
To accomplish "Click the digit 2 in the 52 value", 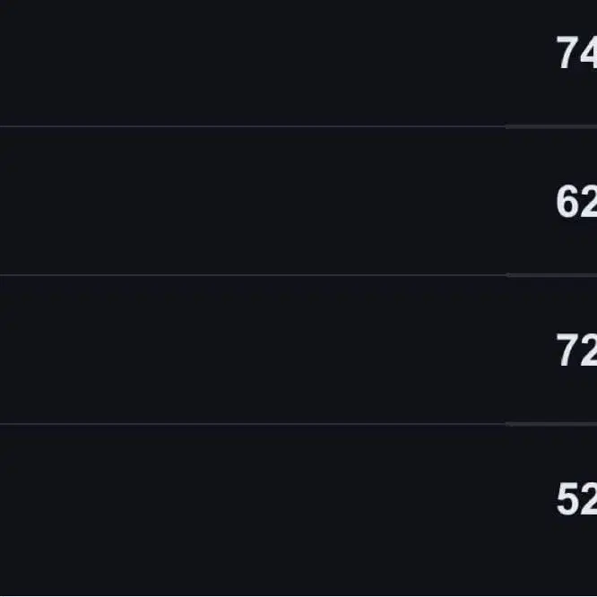I will pyautogui.click(x=587, y=499).
